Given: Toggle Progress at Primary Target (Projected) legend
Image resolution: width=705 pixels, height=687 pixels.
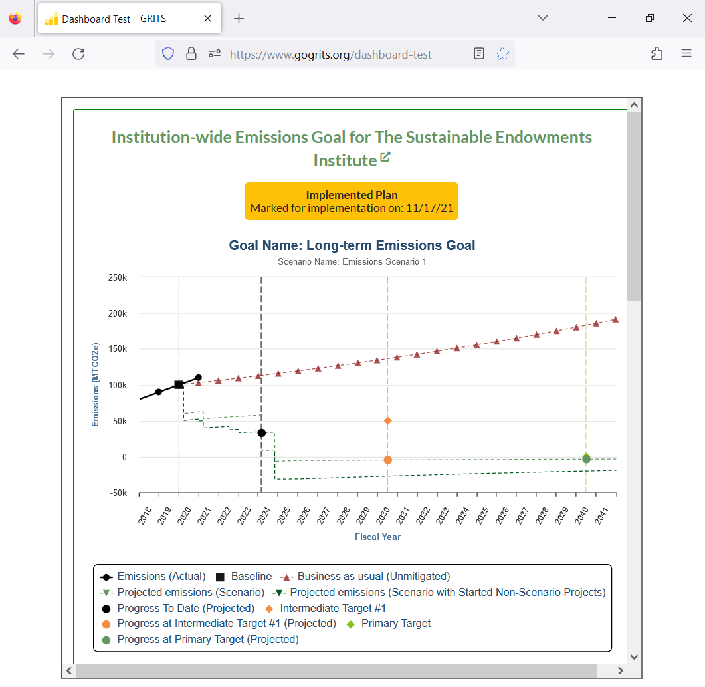Looking at the screenshot, I should tap(200, 639).
